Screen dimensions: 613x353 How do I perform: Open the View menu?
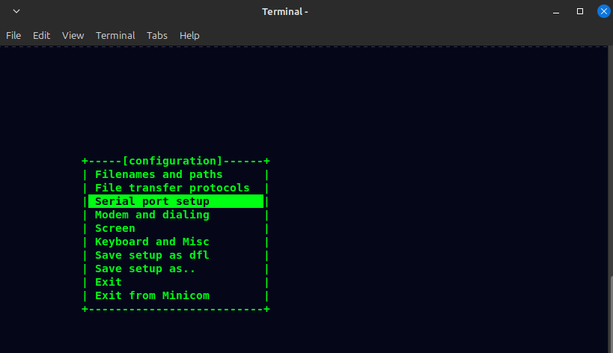(x=73, y=35)
